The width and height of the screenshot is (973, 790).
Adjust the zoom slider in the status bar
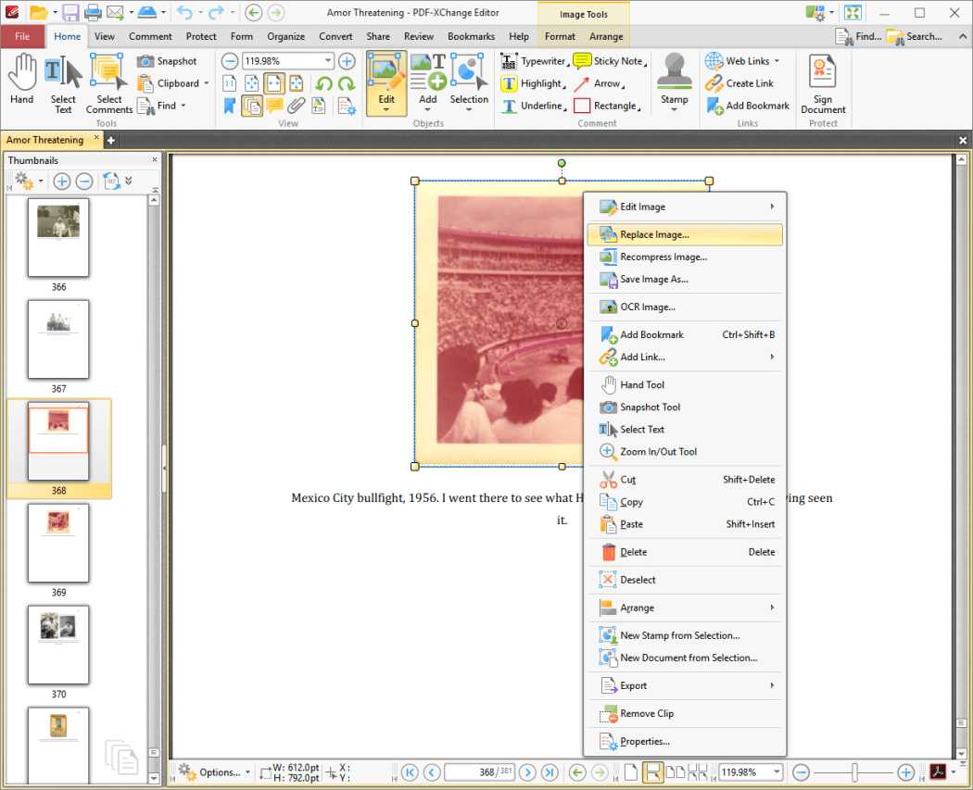point(854,771)
